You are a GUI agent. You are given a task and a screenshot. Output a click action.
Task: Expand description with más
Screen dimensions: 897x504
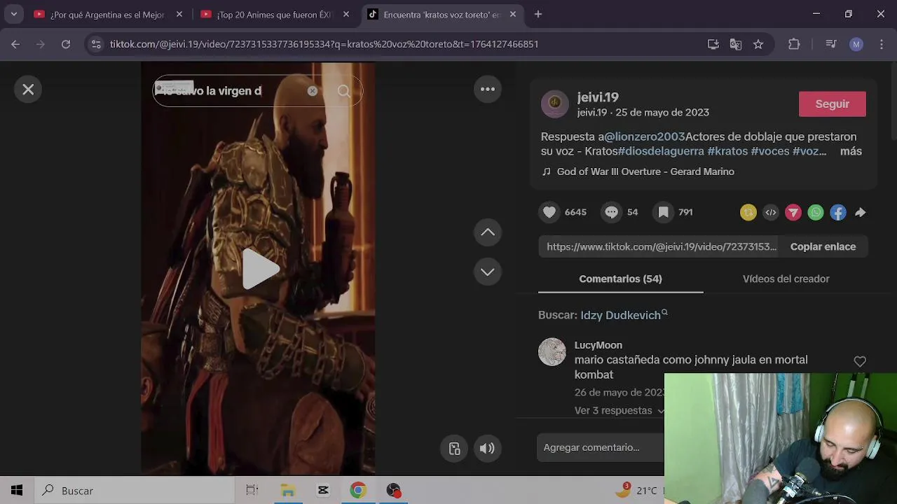pyautogui.click(x=851, y=151)
